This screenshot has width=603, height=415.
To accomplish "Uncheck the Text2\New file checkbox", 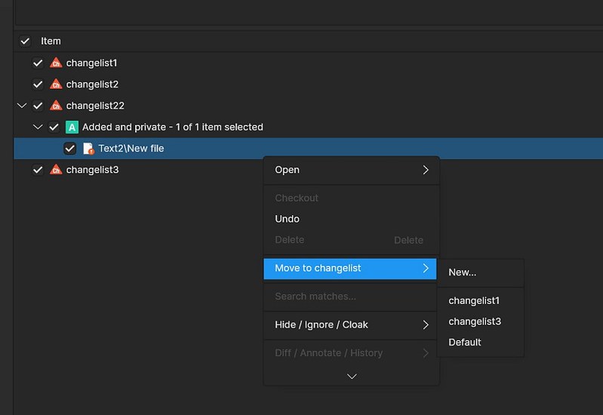I will coord(69,149).
